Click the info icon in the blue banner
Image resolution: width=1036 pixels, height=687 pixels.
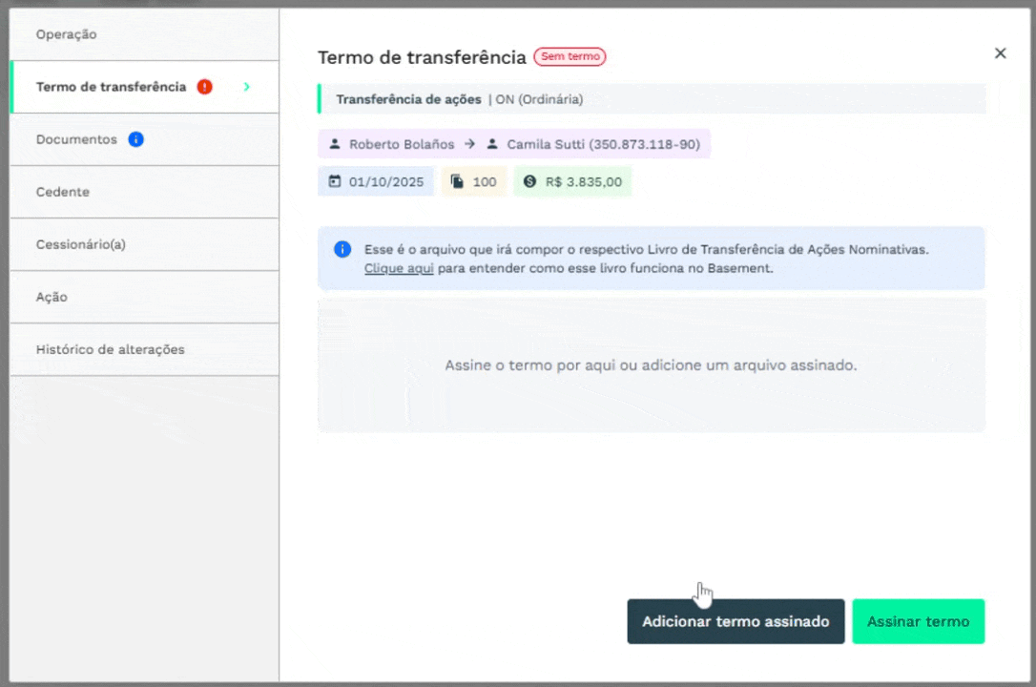342,249
